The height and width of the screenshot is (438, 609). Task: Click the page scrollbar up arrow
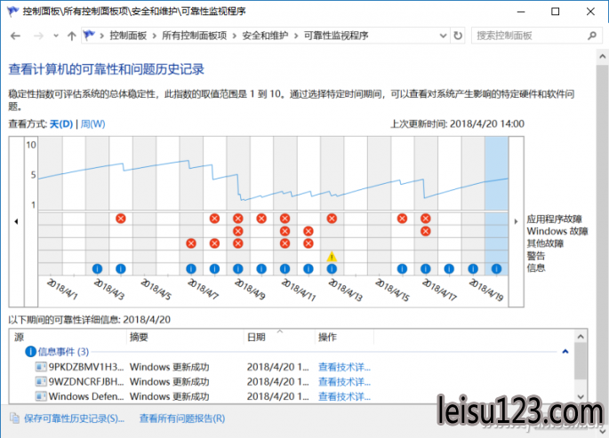(x=603, y=57)
